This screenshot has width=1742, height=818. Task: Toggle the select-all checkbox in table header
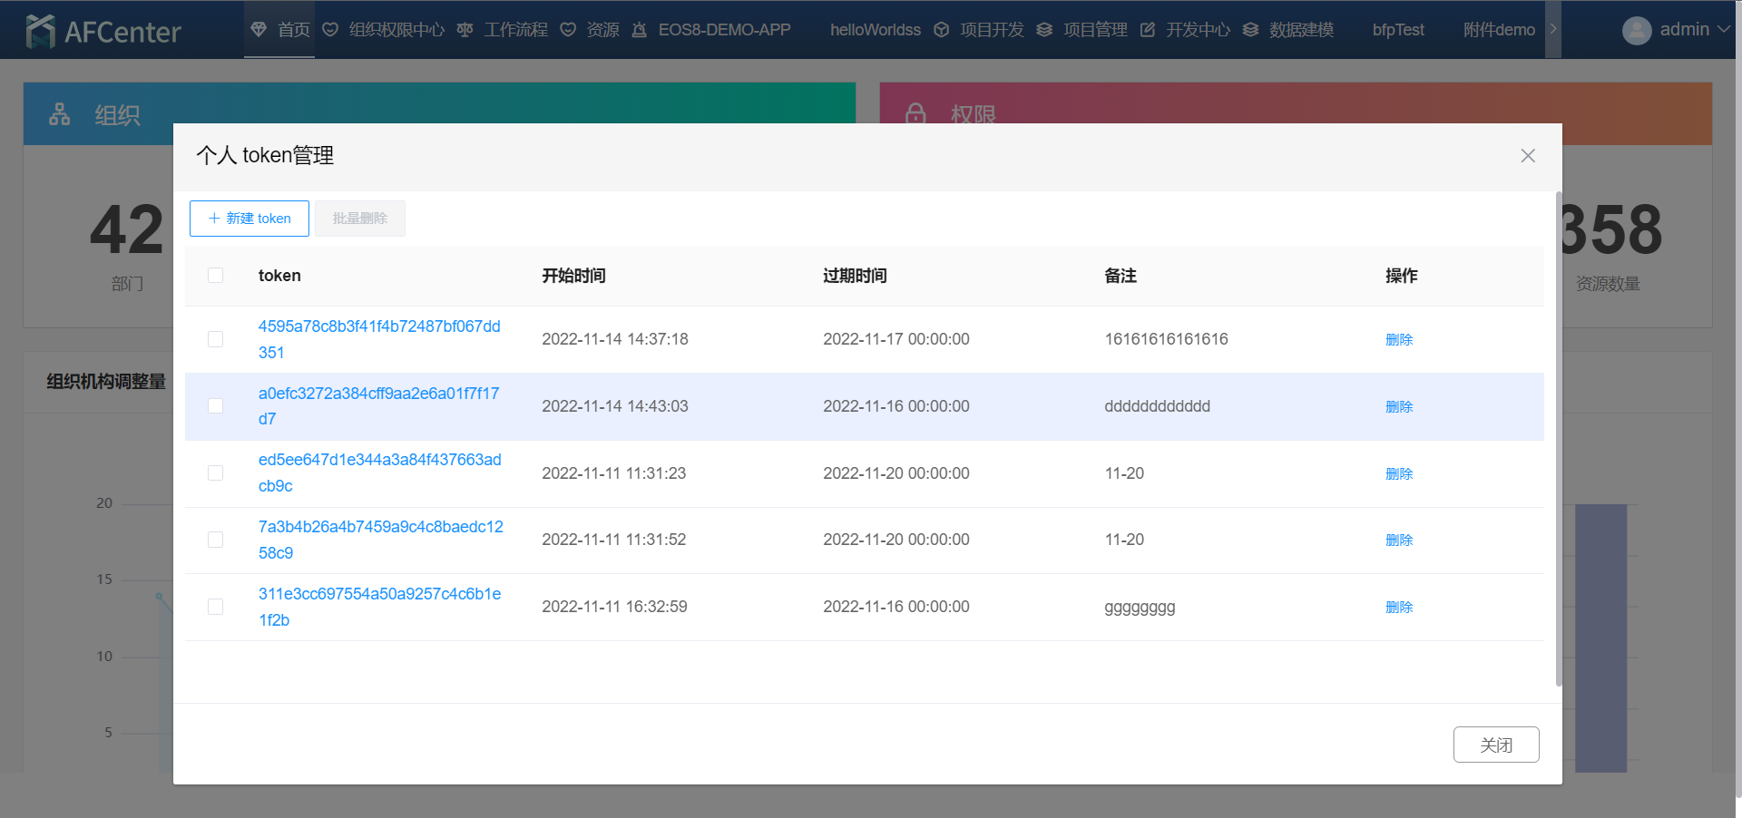click(215, 276)
